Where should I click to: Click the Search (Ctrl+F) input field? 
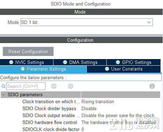pyautogui.click(x=26, y=86)
